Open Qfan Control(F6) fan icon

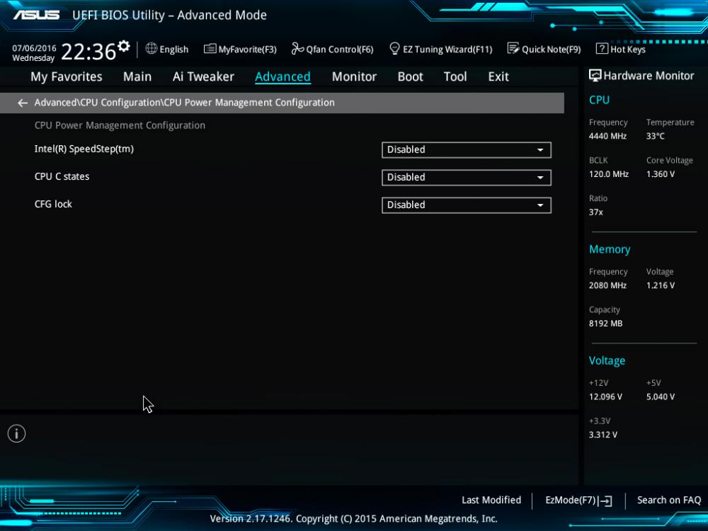297,49
